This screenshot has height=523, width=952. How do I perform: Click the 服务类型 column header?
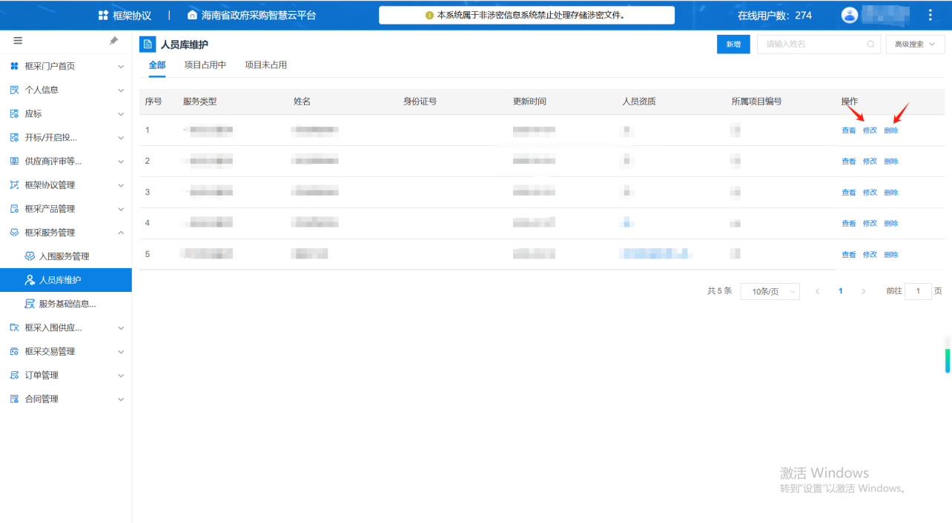(200, 101)
